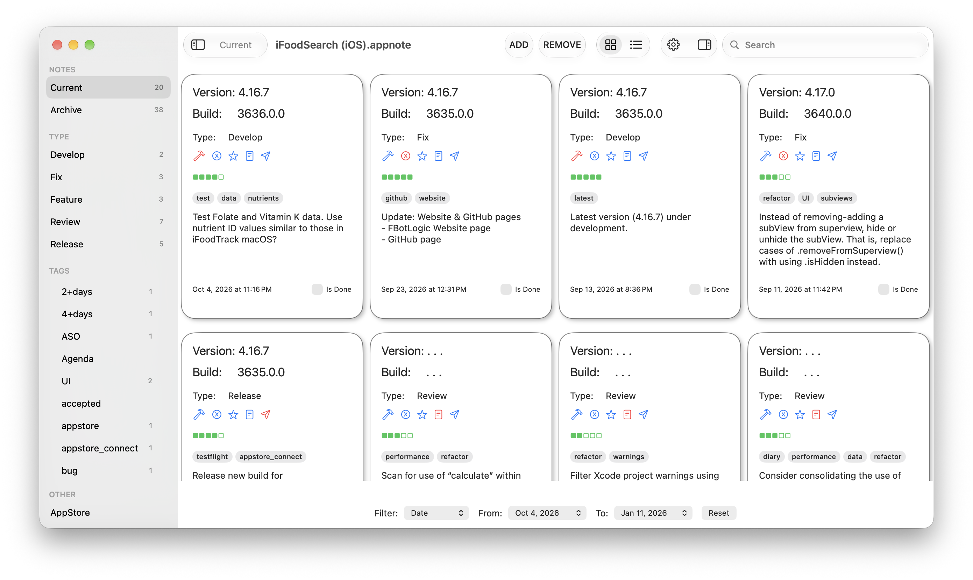The height and width of the screenshot is (580, 973).
Task: Open the From date Oct 4, 2026 picker
Action: tap(547, 513)
